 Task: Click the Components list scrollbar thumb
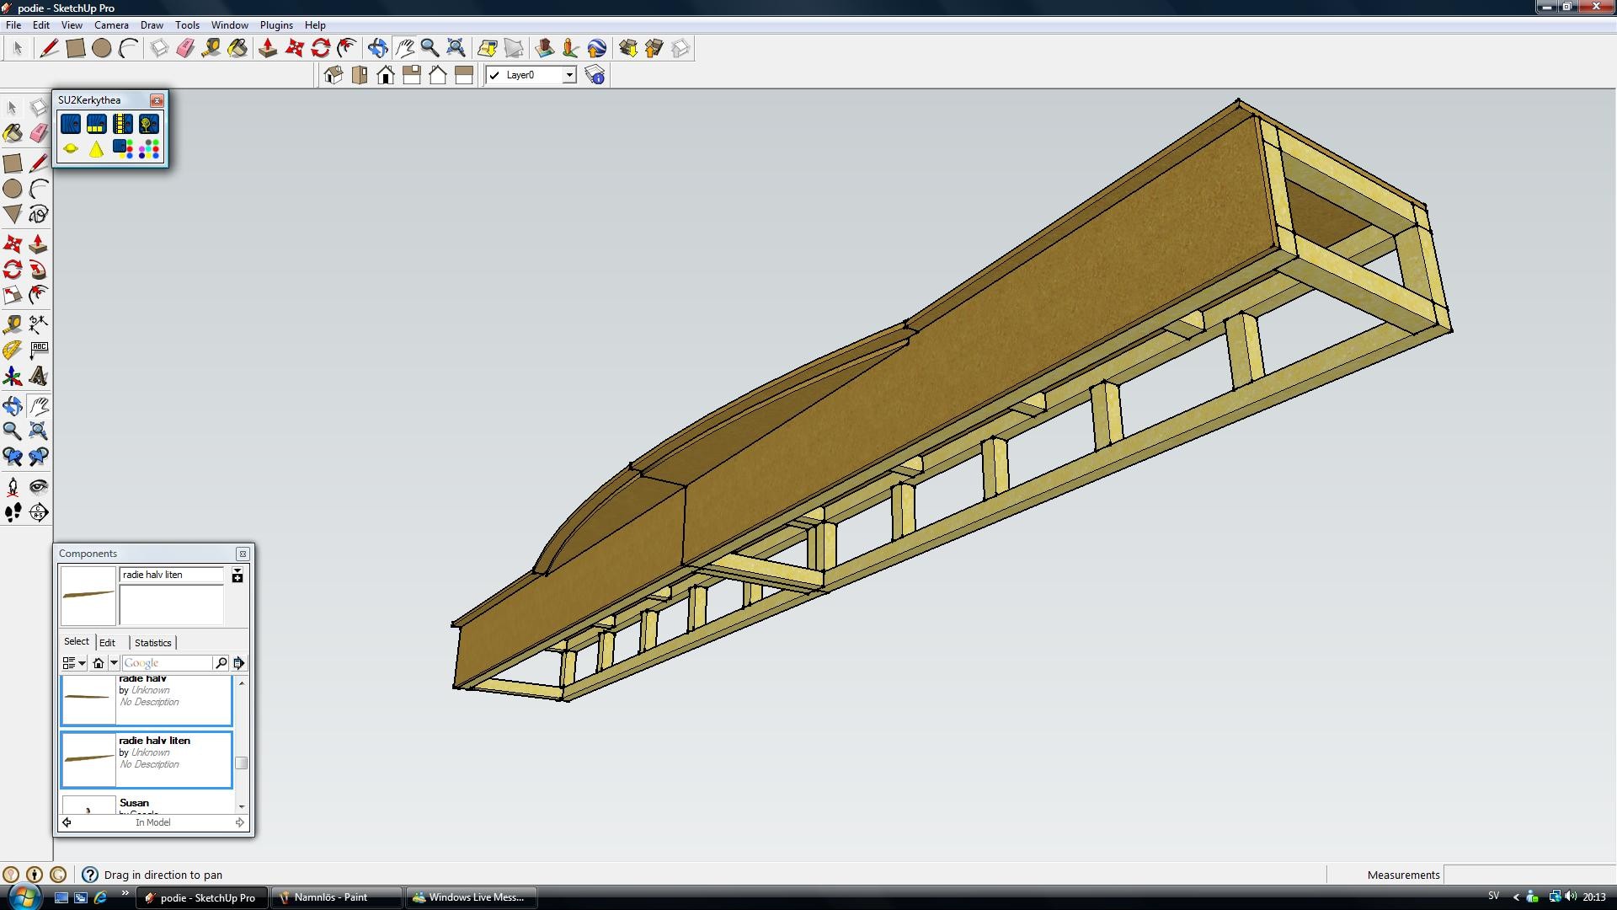(242, 763)
